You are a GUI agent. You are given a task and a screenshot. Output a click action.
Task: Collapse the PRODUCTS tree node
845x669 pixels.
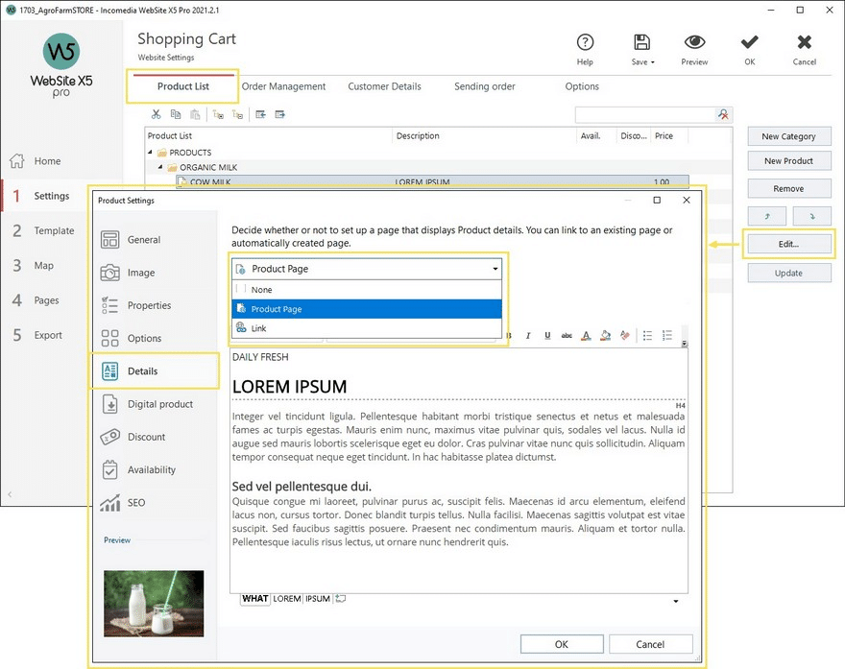(x=150, y=153)
